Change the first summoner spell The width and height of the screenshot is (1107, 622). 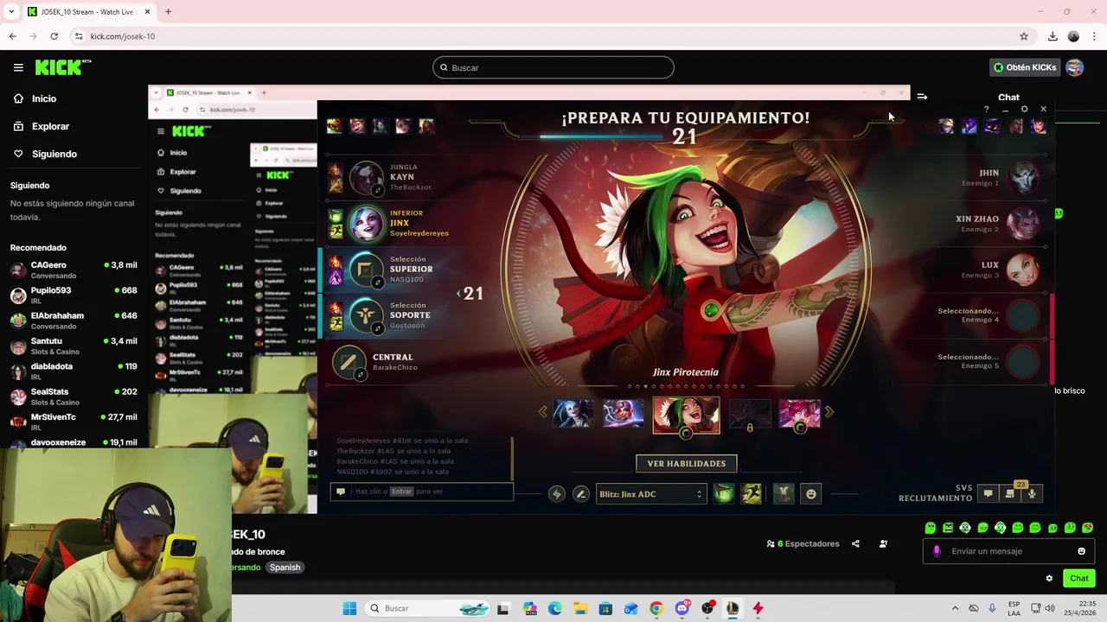(x=724, y=494)
